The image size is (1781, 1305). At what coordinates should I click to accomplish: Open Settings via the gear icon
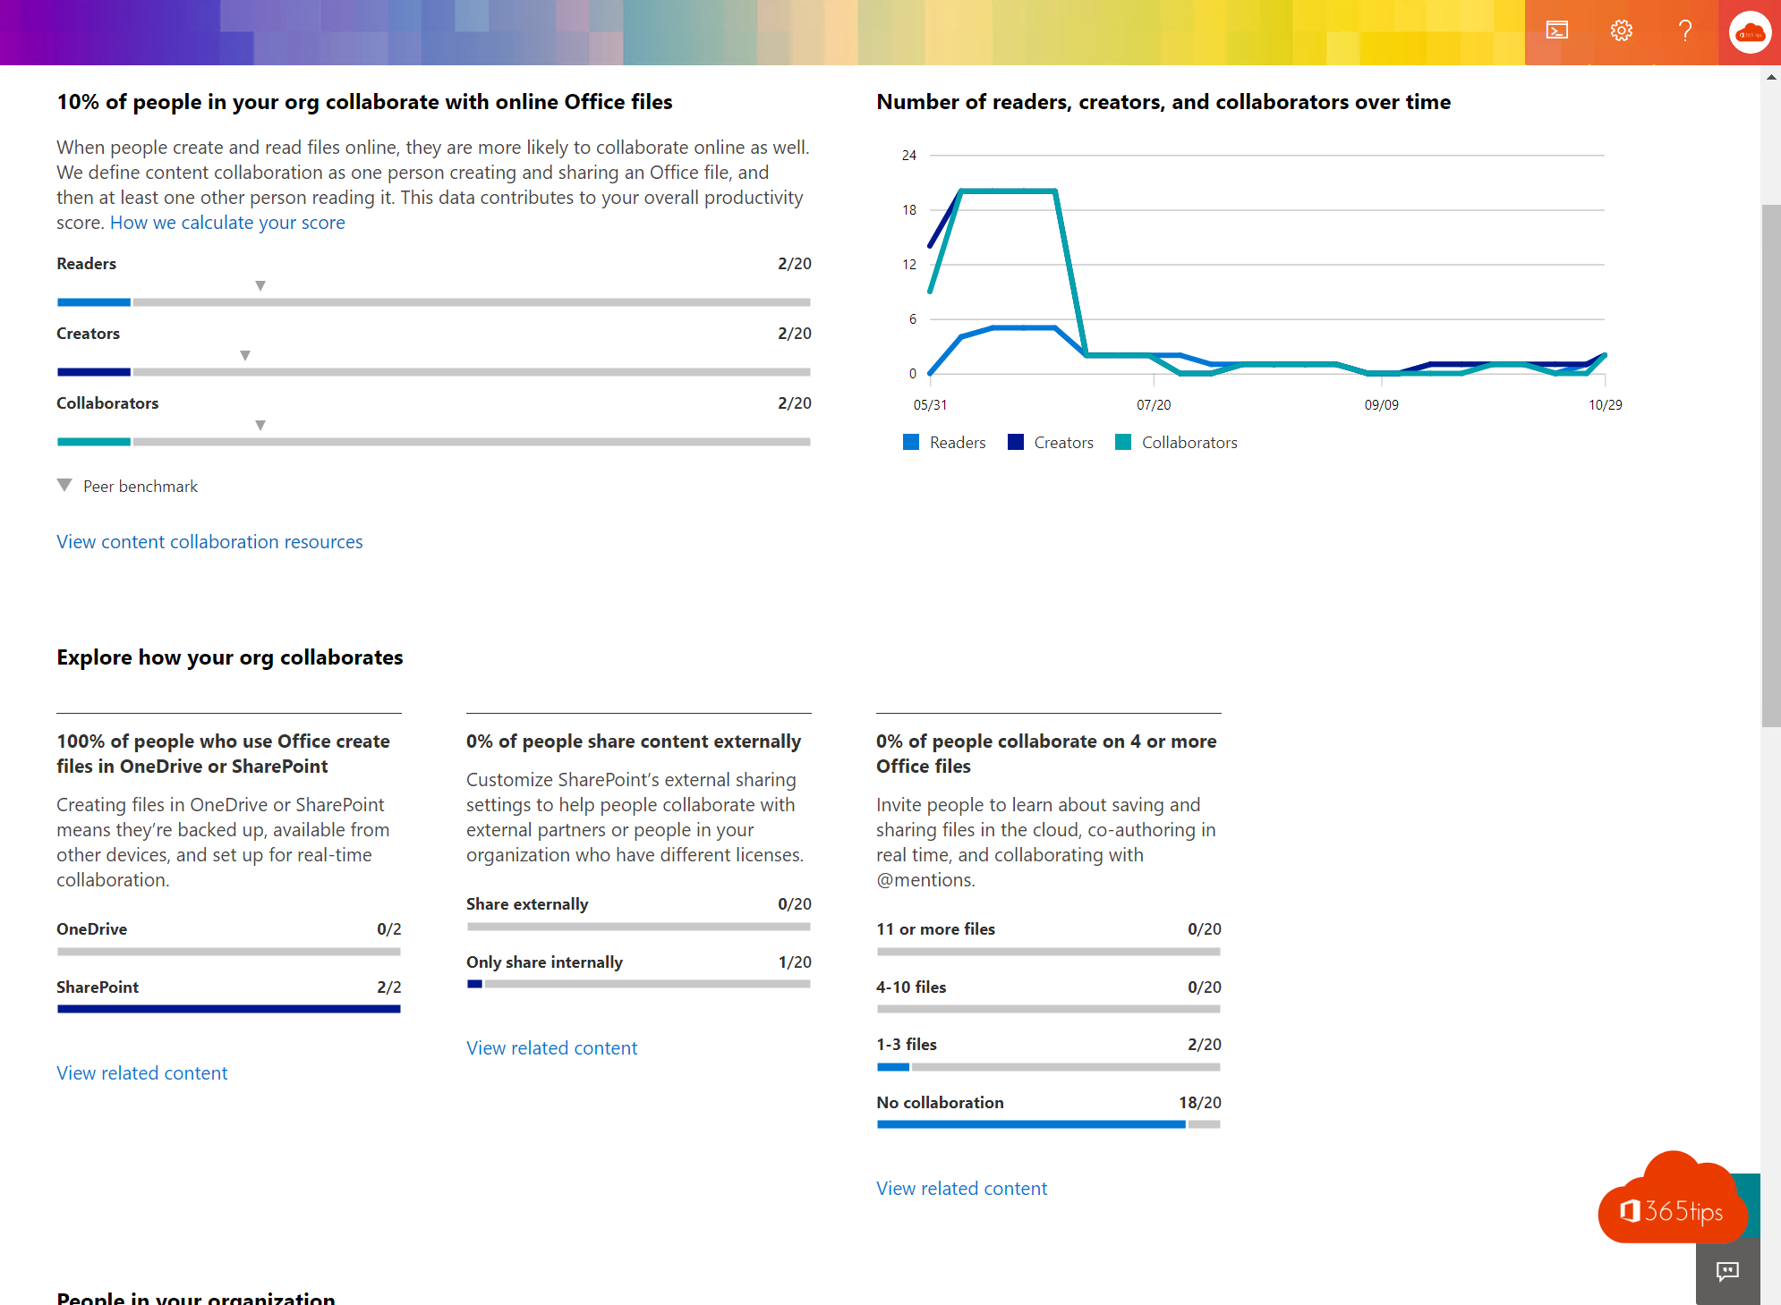(1622, 30)
